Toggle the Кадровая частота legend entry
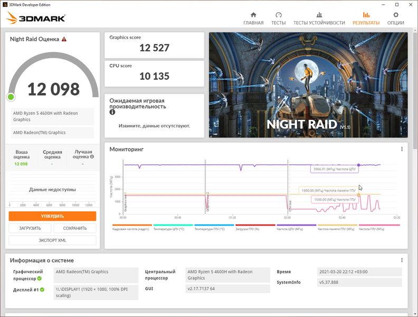Image resolution: width=418 pixels, height=317 pixels. pyautogui.click(x=132, y=227)
